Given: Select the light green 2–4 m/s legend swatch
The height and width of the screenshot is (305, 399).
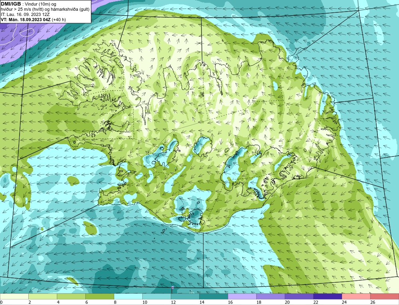Looking at the screenshot, I should coord(43,296).
